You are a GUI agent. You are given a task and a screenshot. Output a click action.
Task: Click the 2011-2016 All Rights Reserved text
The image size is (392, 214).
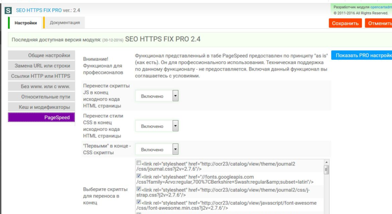click(x=361, y=13)
